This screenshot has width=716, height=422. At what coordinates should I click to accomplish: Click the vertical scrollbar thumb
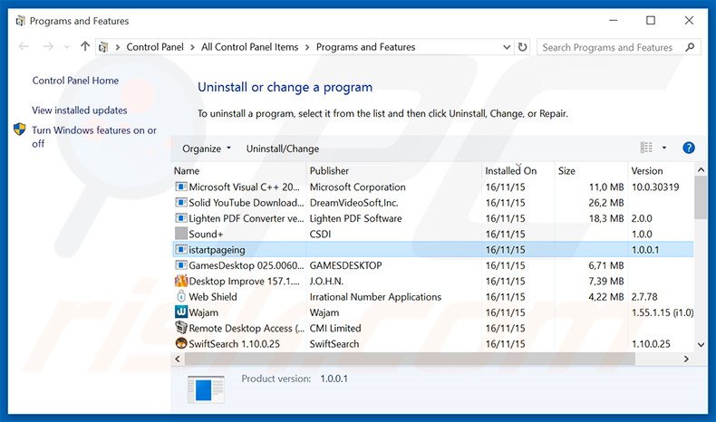click(x=701, y=198)
